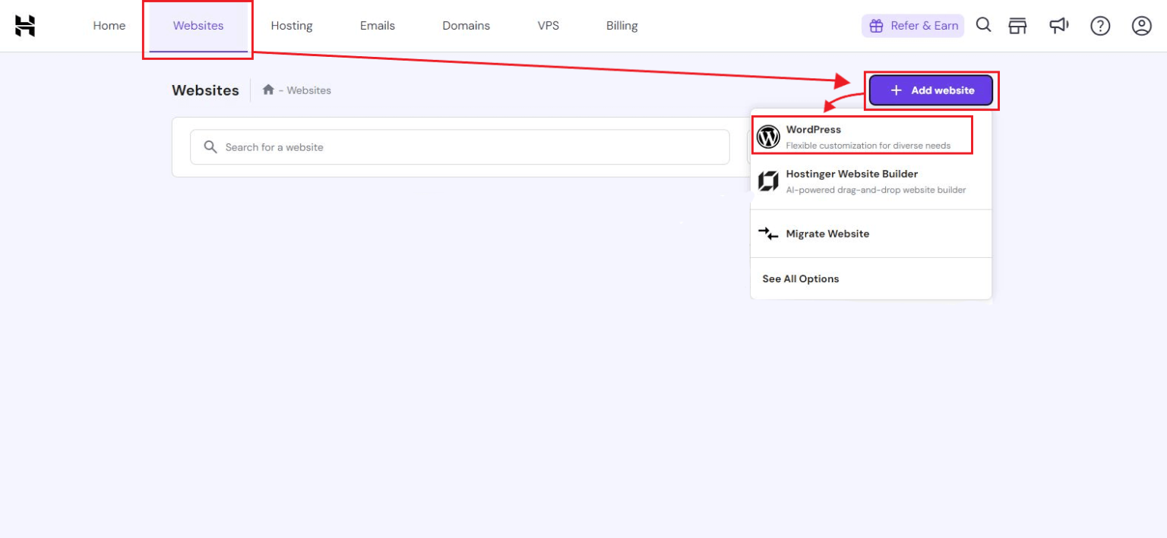Click the plus icon on Add website
This screenshot has height=538, width=1167.
pyautogui.click(x=897, y=90)
